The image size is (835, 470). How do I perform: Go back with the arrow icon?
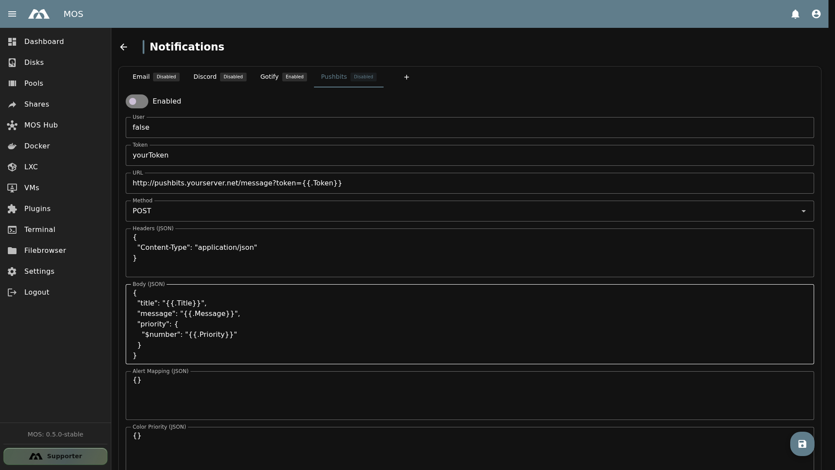[124, 47]
